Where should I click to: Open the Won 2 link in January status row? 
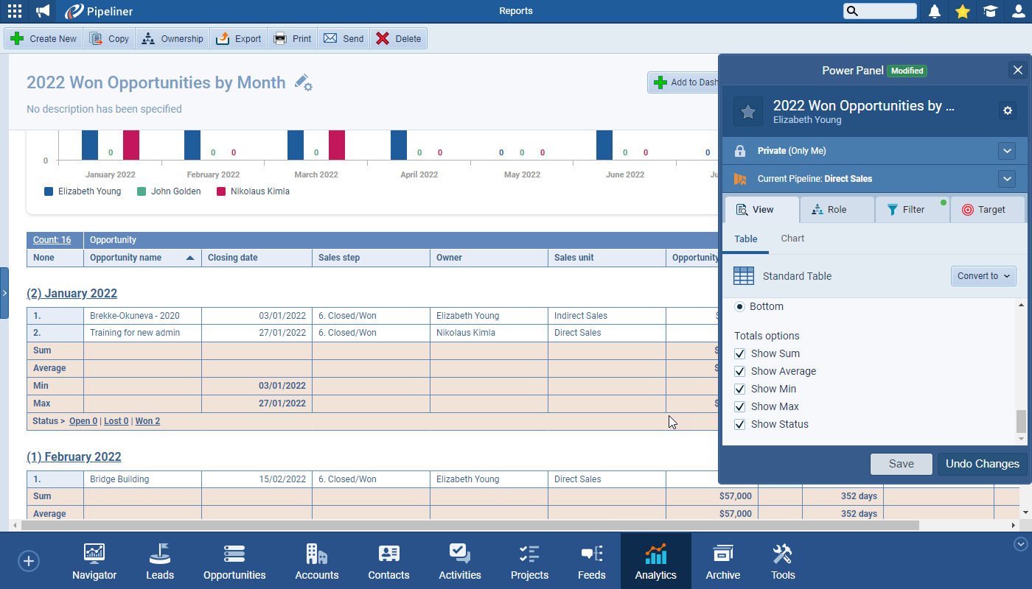(147, 421)
